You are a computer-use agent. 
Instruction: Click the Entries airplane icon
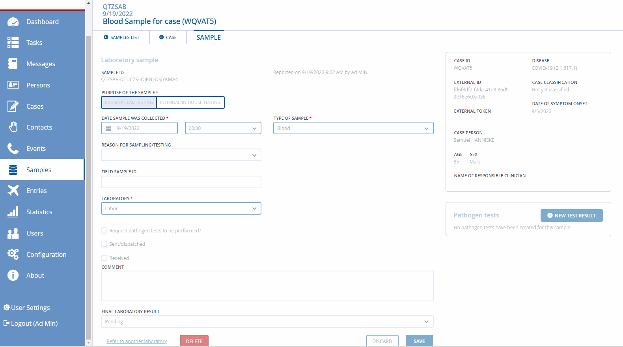tap(13, 191)
